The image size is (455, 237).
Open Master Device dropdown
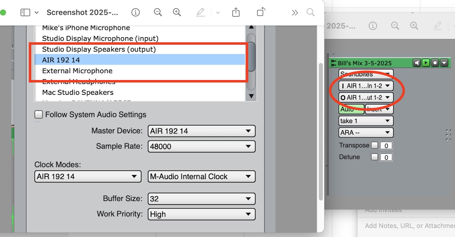pyautogui.click(x=201, y=131)
